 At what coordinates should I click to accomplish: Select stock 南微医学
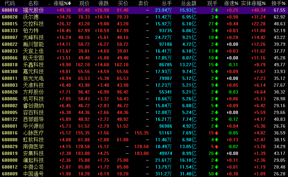[x=34, y=146]
